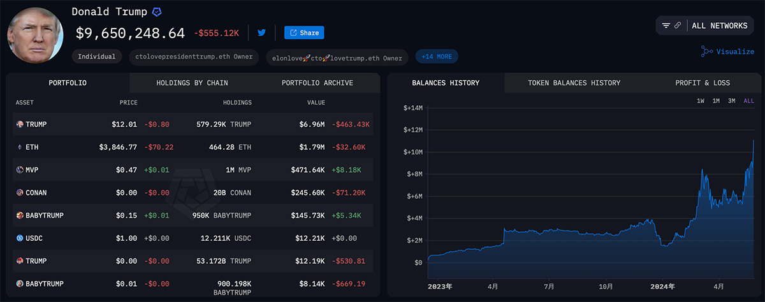Click the USDC asset name
The image size is (765, 302).
coord(34,238)
